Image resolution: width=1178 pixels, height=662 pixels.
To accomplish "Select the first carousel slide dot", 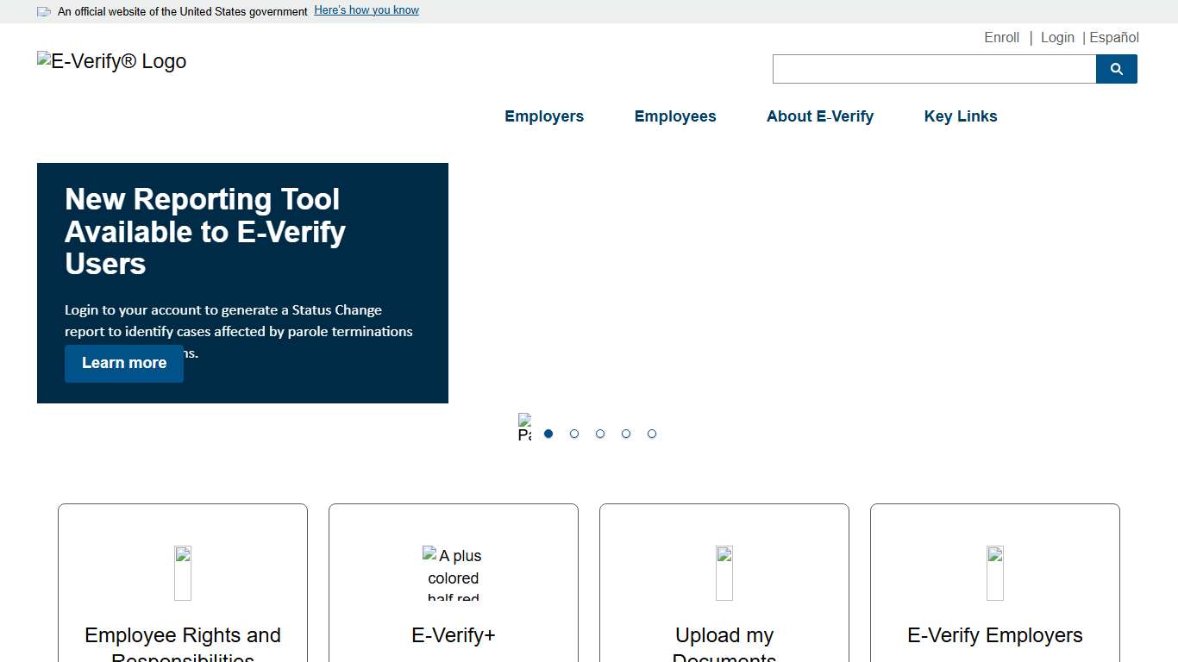I will click(x=548, y=434).
